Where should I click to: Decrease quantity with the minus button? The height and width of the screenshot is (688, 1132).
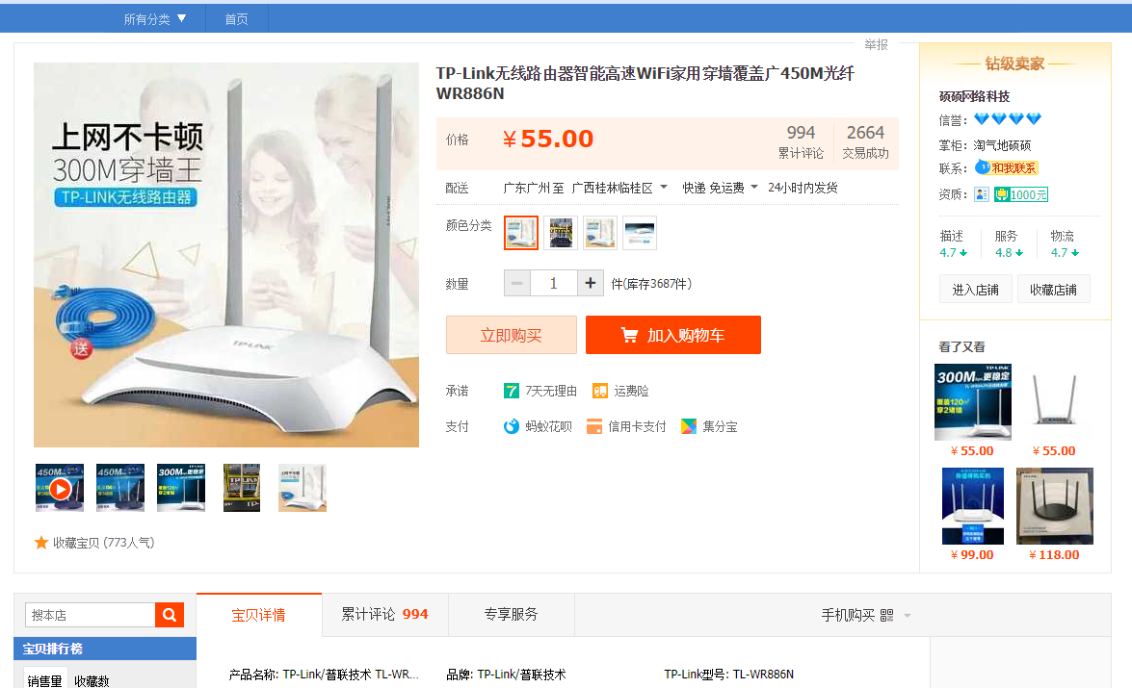tap(517, 284)
